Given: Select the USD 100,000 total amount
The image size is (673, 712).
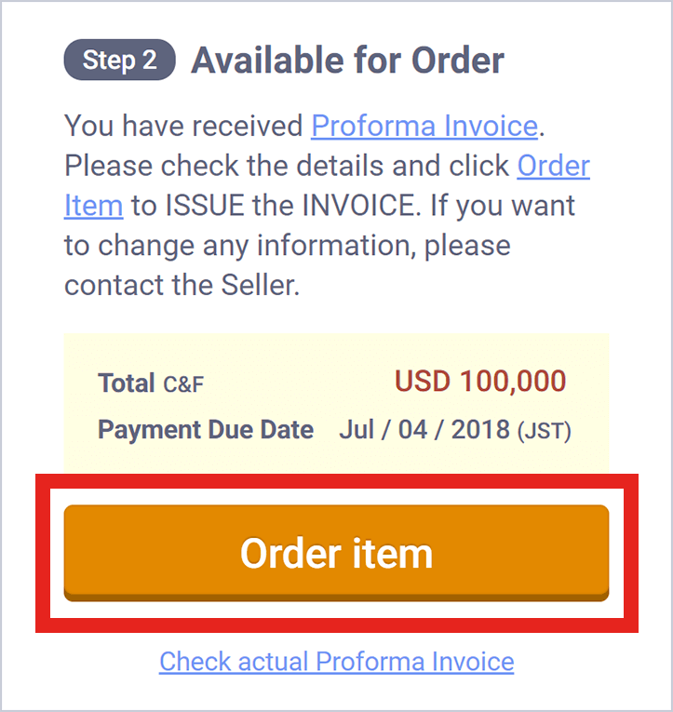Looking at the screenshot, I should click(480, 382).
